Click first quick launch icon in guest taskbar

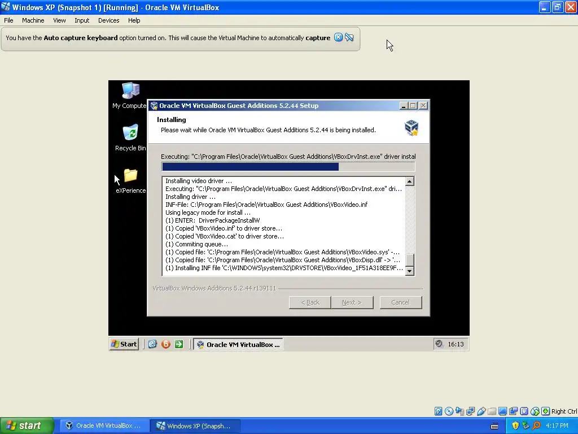[x=152, y=344]
